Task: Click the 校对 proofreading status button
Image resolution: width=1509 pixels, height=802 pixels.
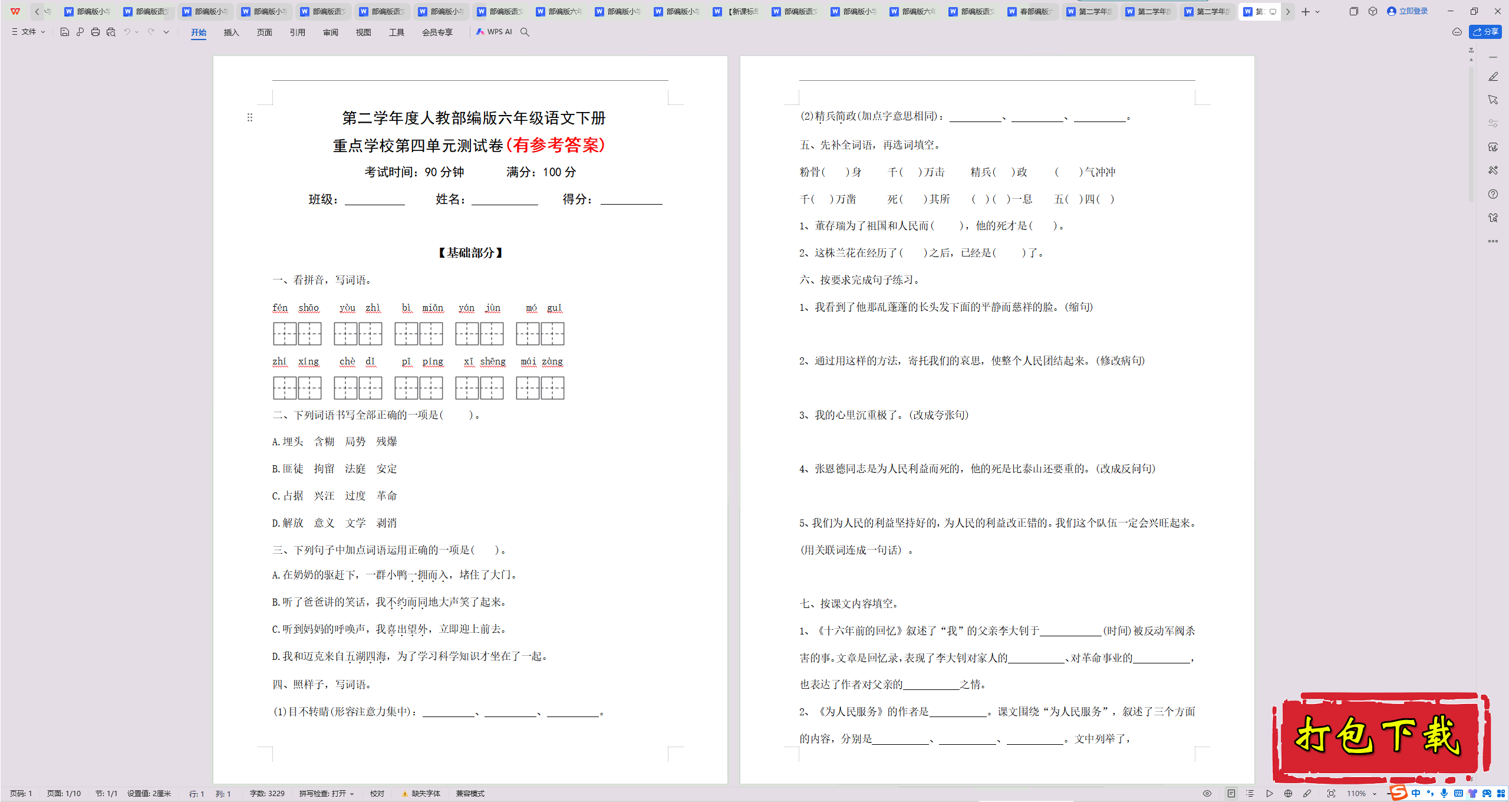Action: pos(377,794)
